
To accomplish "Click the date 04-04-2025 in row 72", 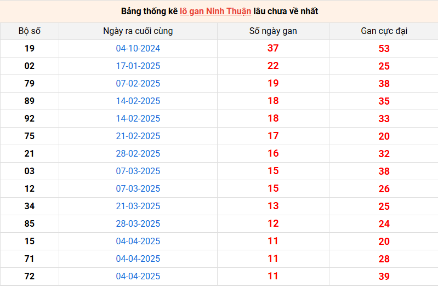I will click(x=138, y=277).
